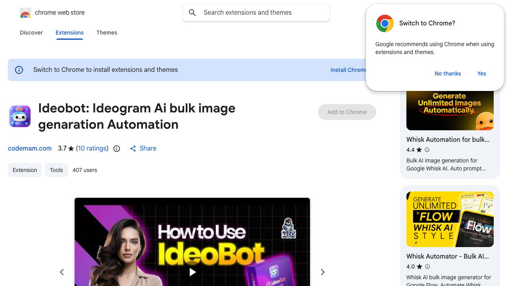The height and width of the screenshot is (286, 508).
Task: Click the chrome web store title text
Action: 60,13
